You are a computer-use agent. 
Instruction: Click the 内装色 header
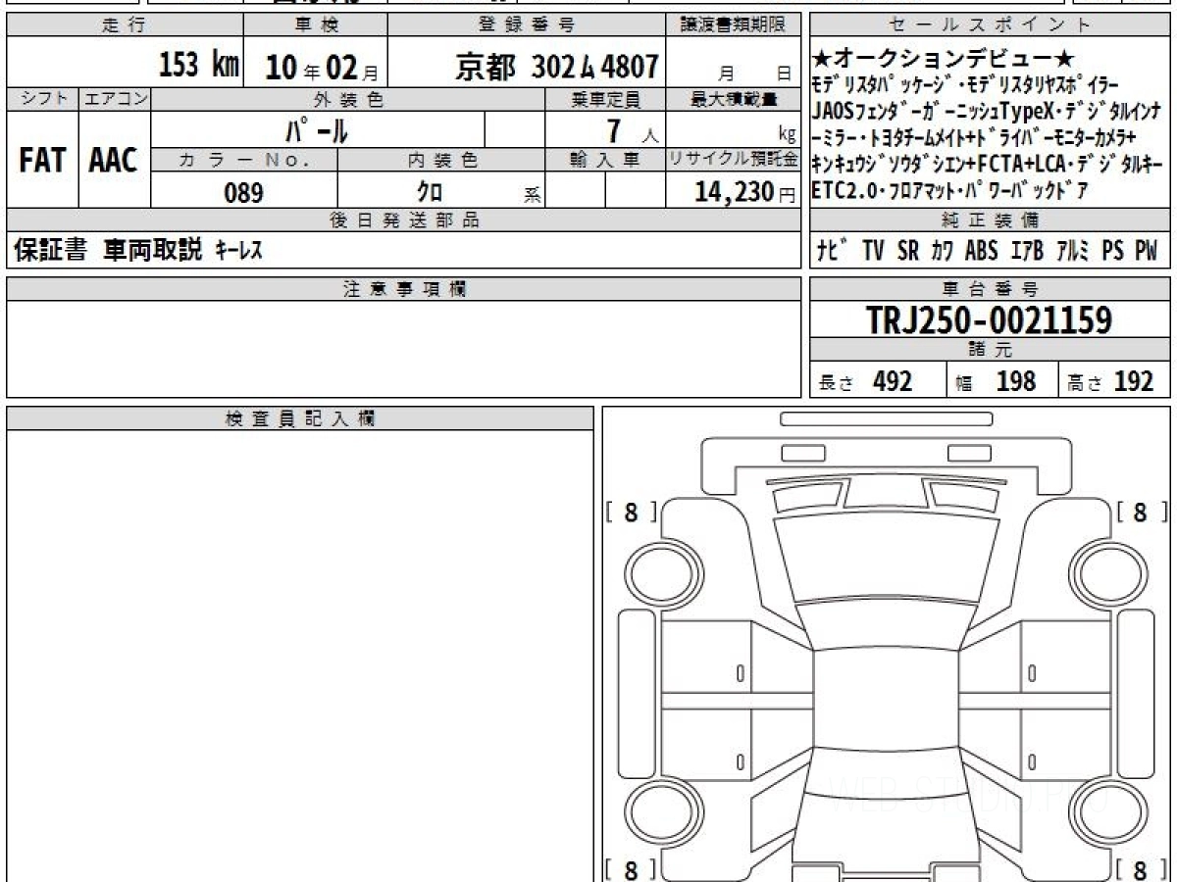coord(441,161)
